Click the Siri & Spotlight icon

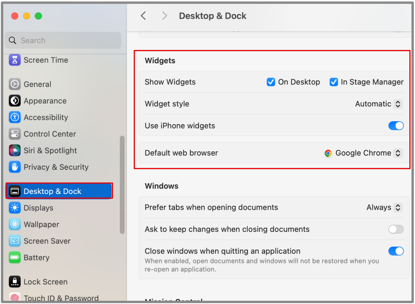pos(15,150)
